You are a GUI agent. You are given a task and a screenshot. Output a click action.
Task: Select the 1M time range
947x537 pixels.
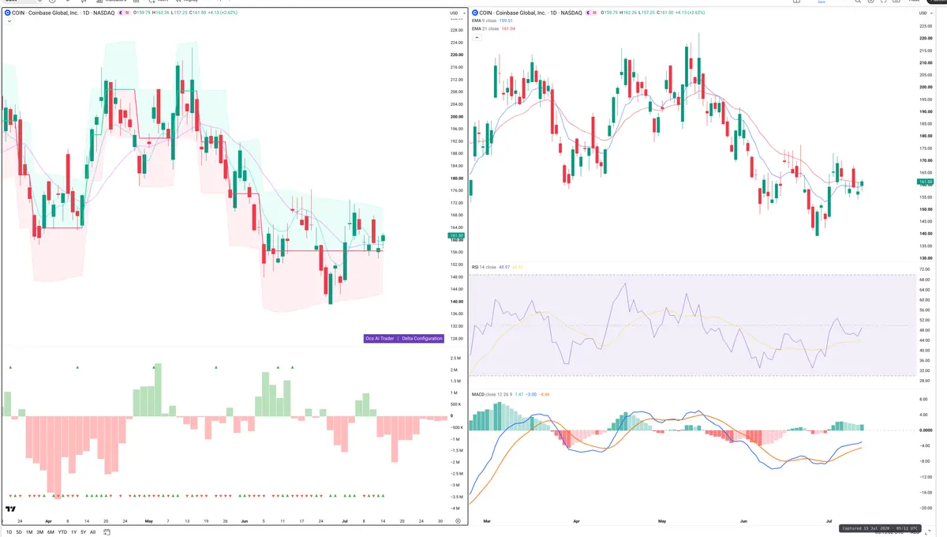pos(29,532)
